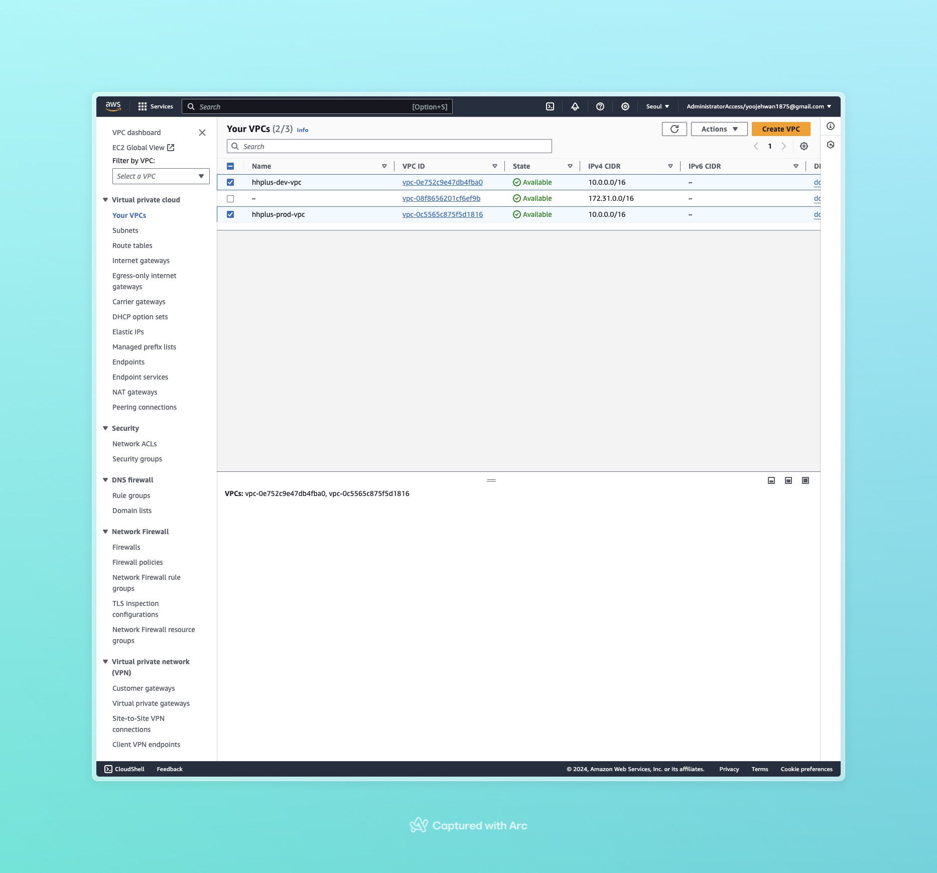This screenshot has width=937, height=873.
Task: Click the Create VPC button
Action: pyautogui.click(x=781, y=129)
